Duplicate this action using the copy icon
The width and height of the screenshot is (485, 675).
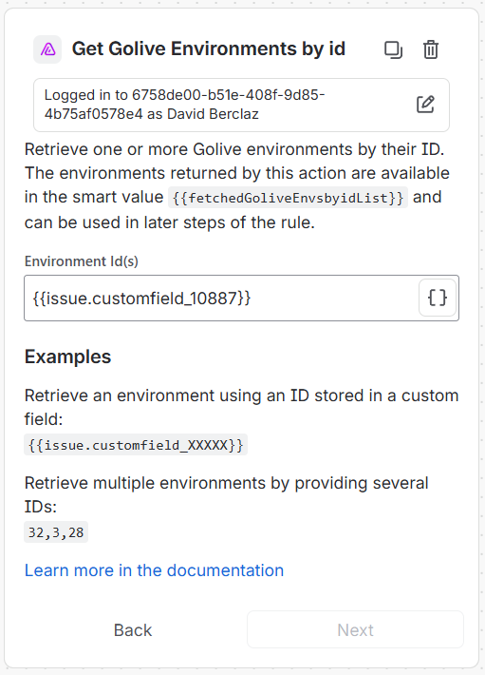[x=393, y=49]
